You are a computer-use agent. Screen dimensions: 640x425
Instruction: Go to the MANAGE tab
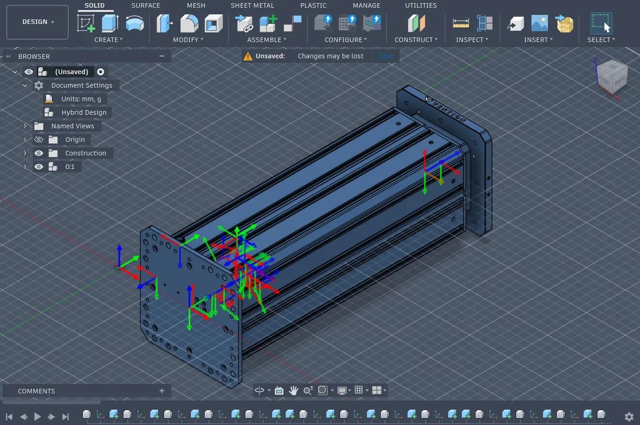click(x=366, y=6)
